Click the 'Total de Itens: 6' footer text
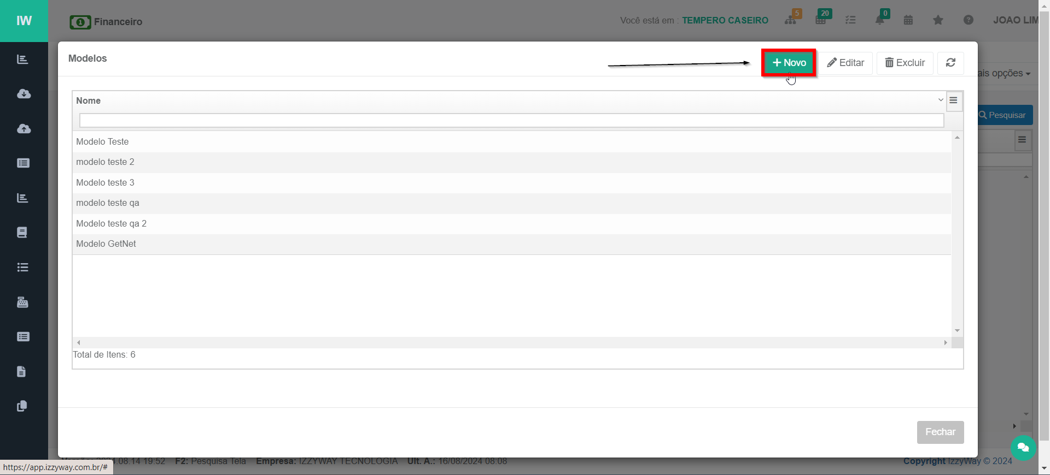This screenshot has height=475, width=1050. [104, 355]
